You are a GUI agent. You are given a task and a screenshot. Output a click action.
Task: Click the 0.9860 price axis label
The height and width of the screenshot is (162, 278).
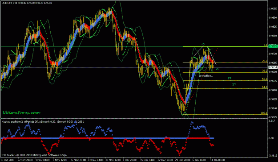[x=273, y=36]
